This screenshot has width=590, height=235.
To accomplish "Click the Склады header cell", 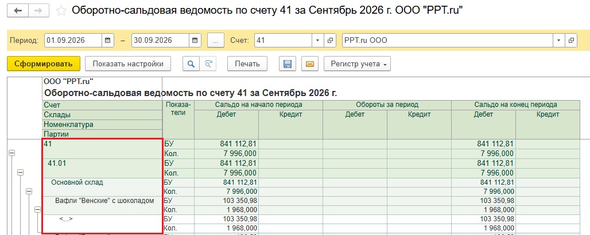I will pos(102,115).
